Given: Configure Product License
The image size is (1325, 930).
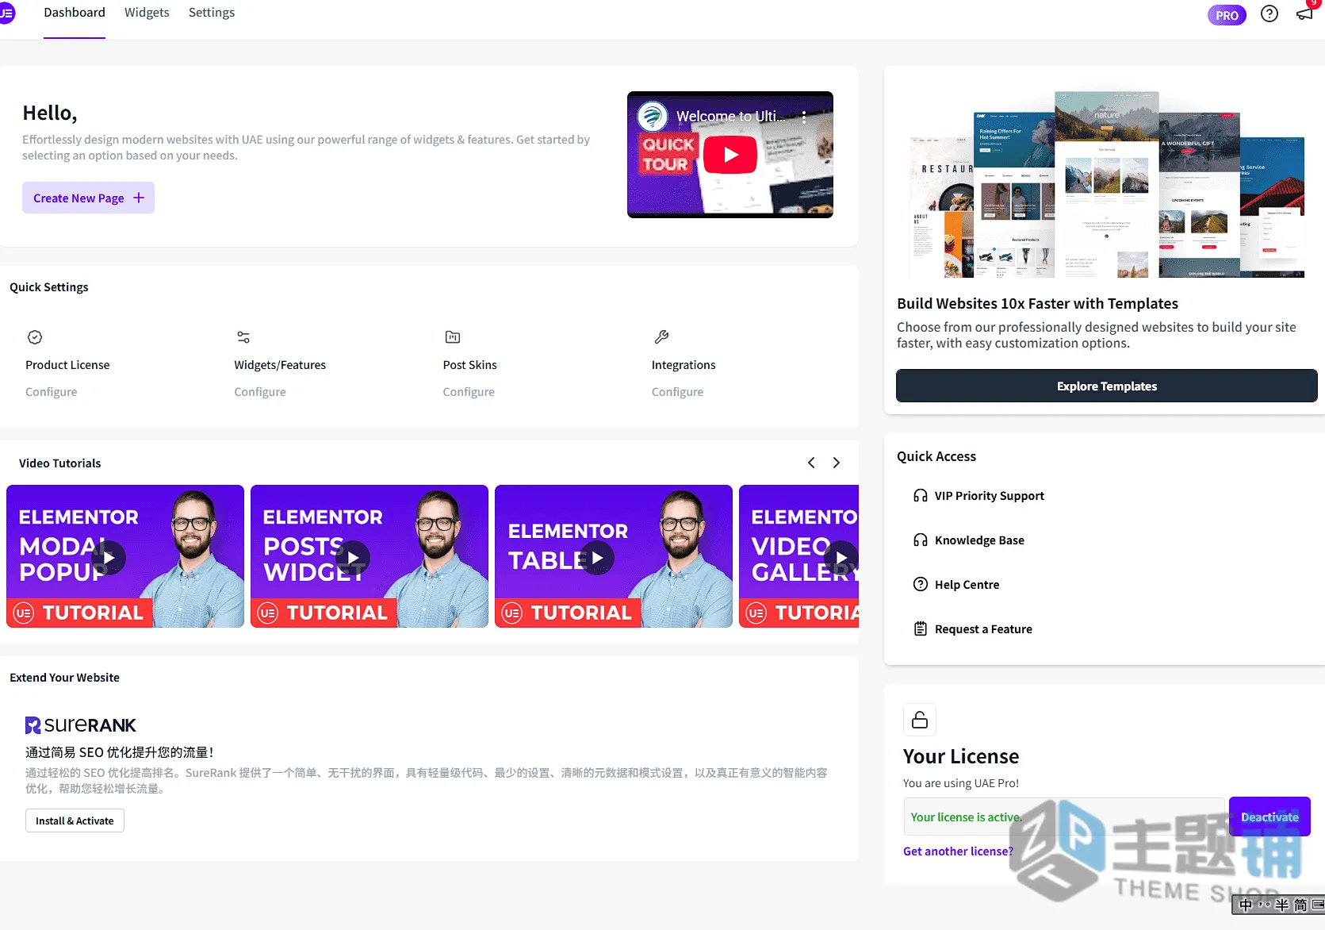Looking at the screenshot, I should pos(52,392).
